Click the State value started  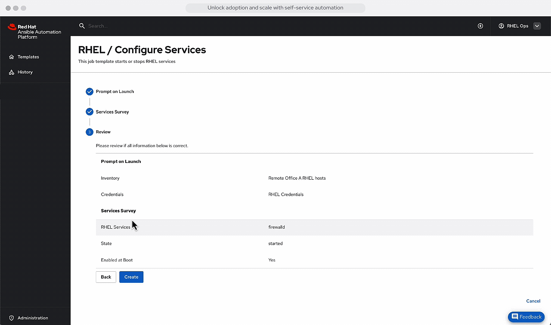point(275,243)
